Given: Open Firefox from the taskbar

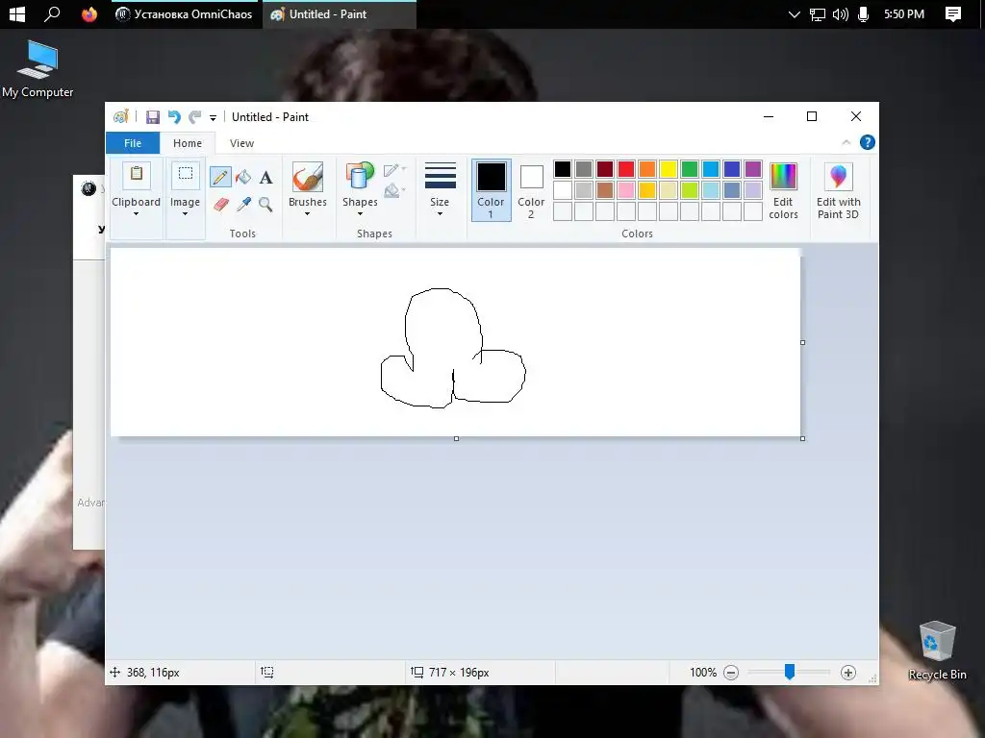Looking at the screenshot, I should [89, 13].
